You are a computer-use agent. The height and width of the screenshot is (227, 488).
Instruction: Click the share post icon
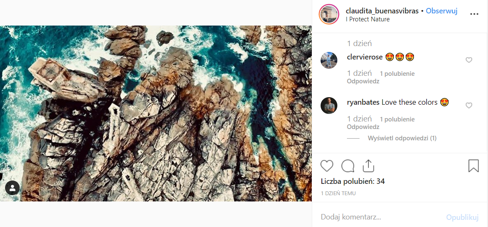[368, 165]
